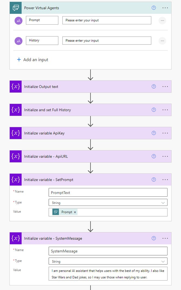
Task: Click the History input name field
Action: tap(42, 41)
